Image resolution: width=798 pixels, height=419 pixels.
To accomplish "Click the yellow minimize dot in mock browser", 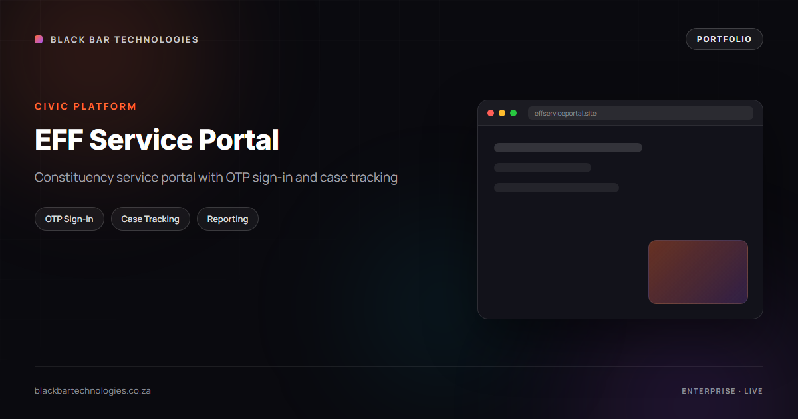I will point(502,113).
